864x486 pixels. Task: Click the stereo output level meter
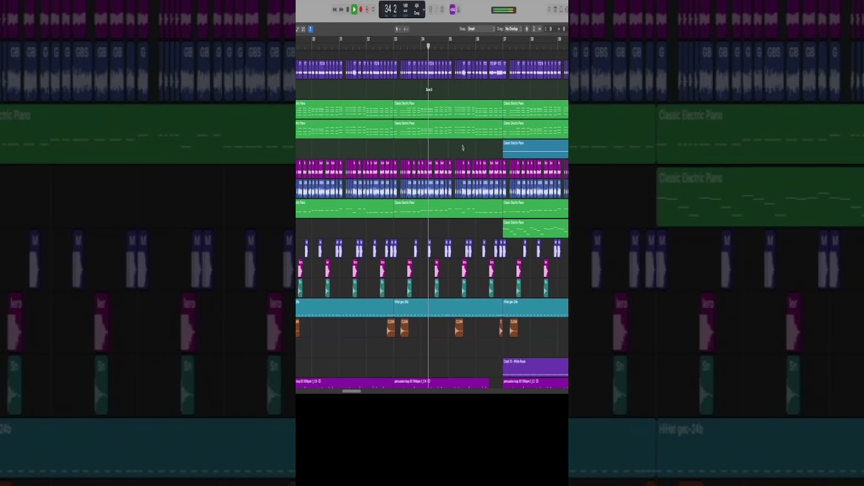point(504,10)
